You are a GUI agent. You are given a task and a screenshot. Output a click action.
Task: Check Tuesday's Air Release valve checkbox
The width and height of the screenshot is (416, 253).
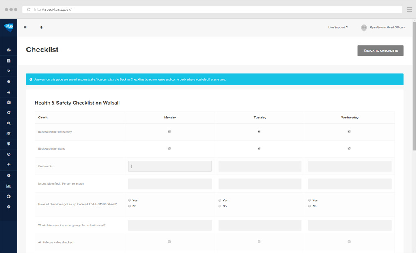[259, 242]
